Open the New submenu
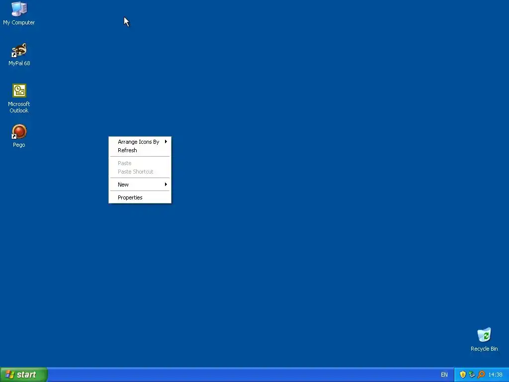The width and height of the screenshot is (509, 382). pos(140,185)
